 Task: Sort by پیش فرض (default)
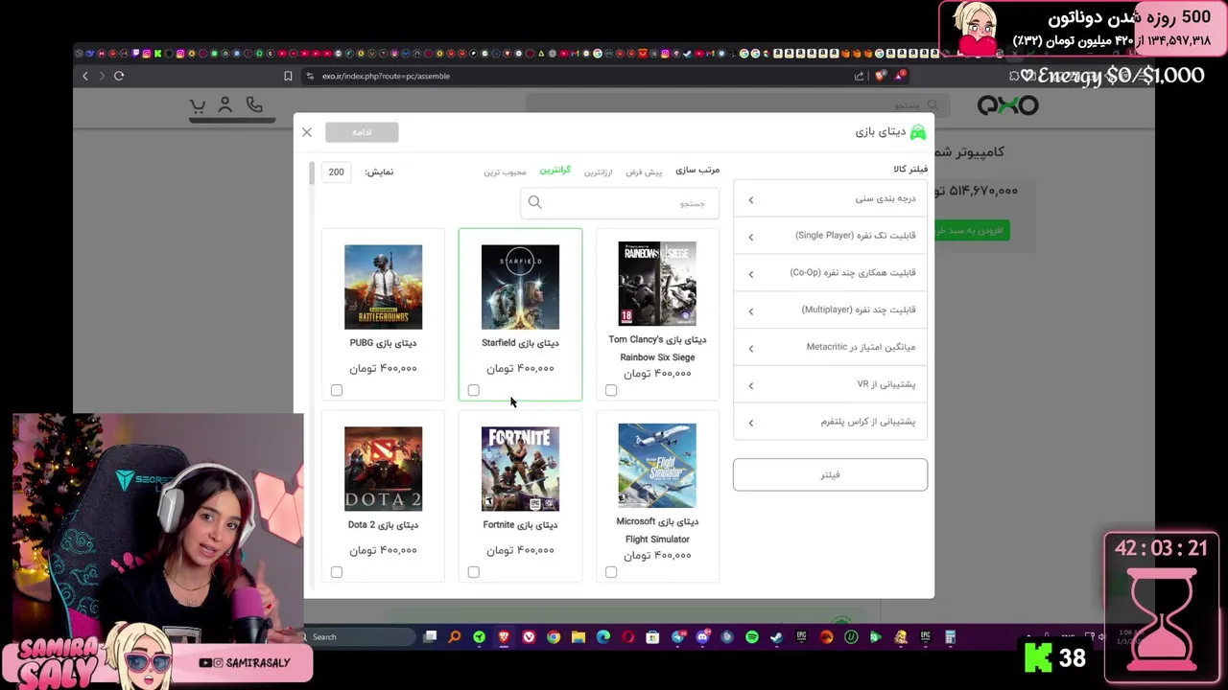click(644, 172)
